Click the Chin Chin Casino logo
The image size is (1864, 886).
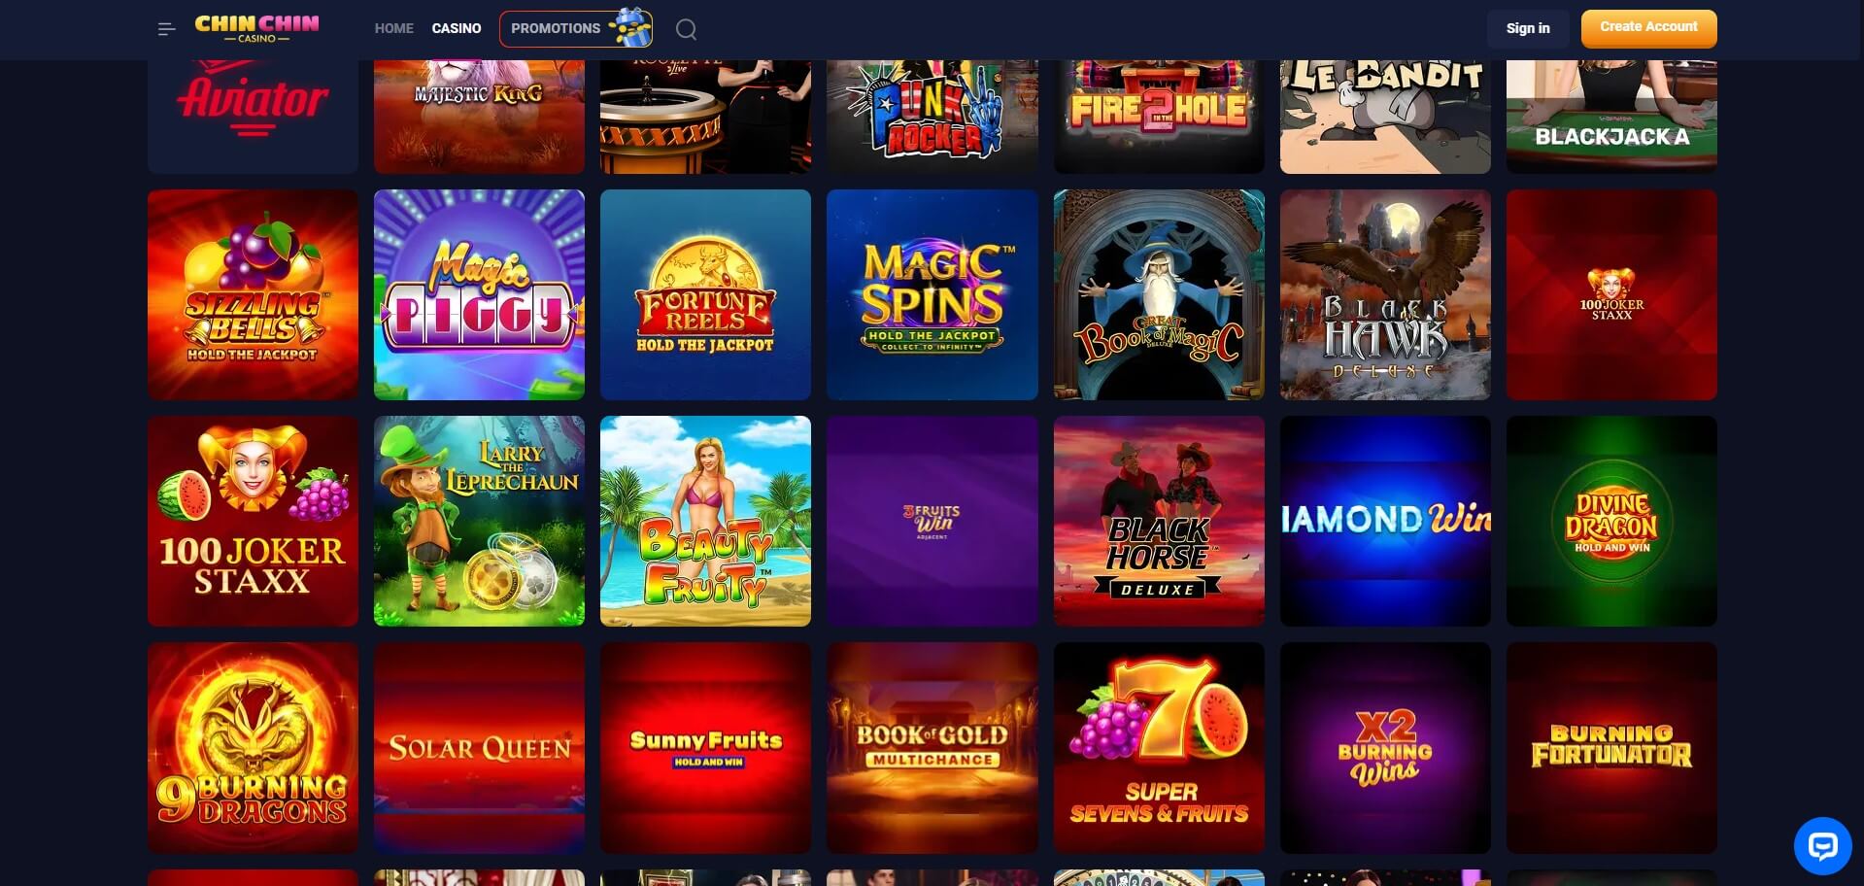[256, 28]
